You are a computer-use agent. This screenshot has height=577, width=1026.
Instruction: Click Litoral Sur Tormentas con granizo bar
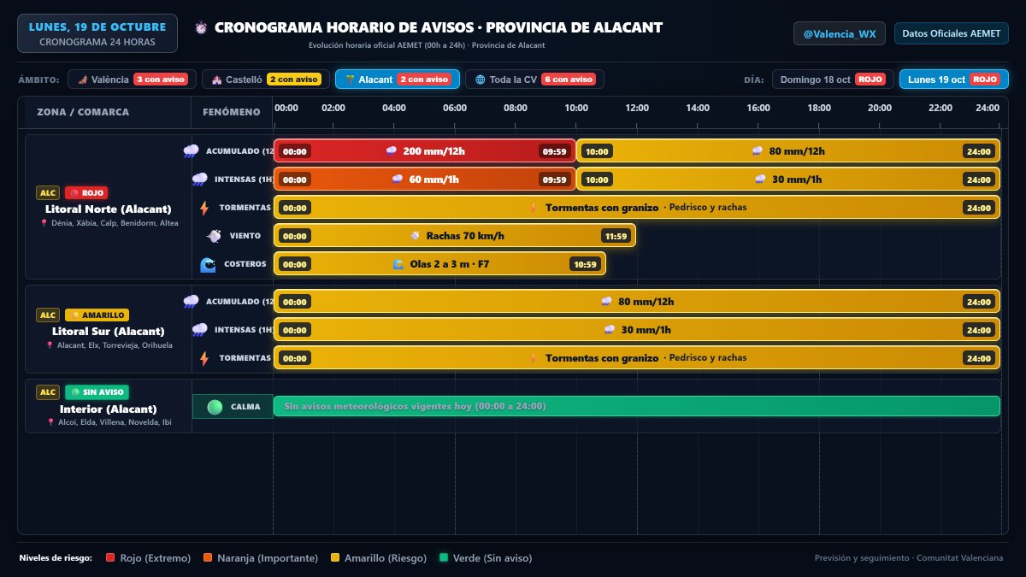[x=637, y=358]
